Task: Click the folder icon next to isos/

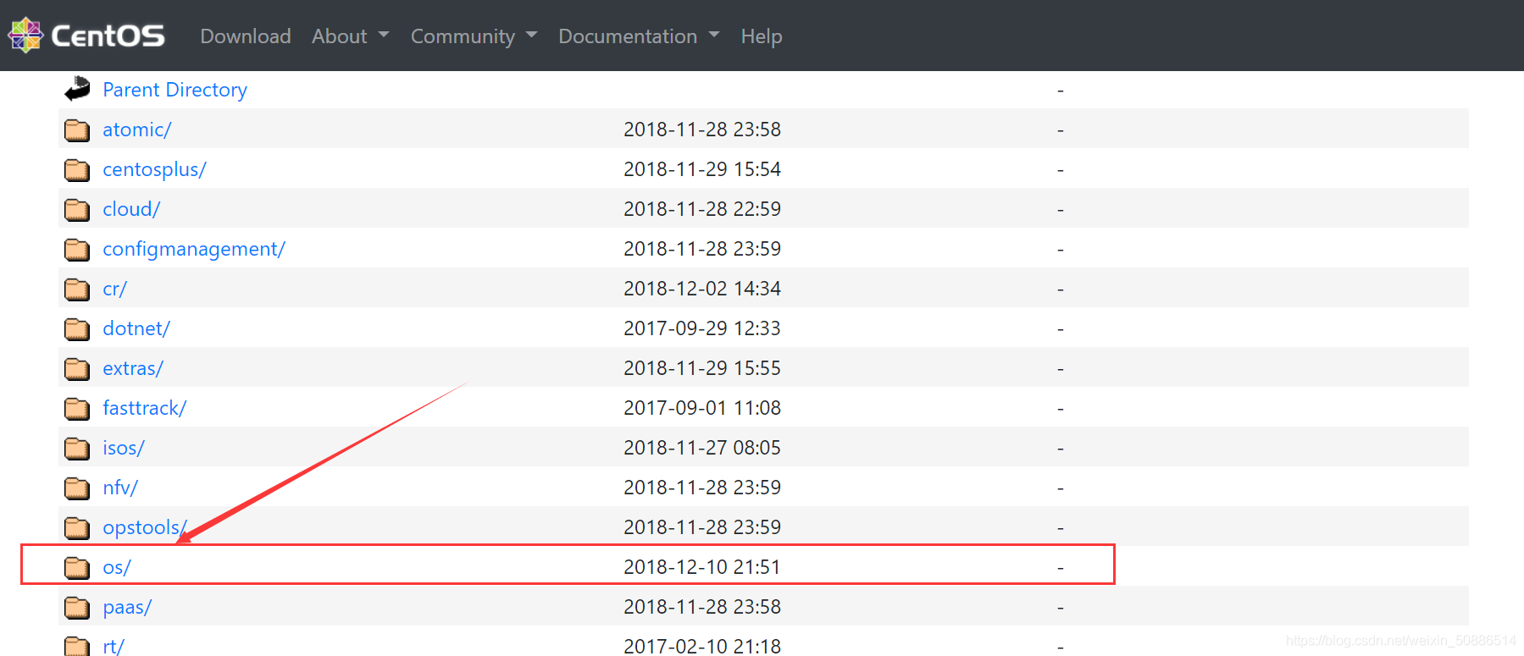Action: (77, 448)
